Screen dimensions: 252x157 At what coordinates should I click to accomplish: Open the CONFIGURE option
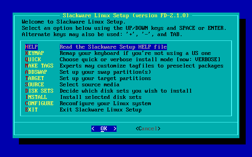39,103
